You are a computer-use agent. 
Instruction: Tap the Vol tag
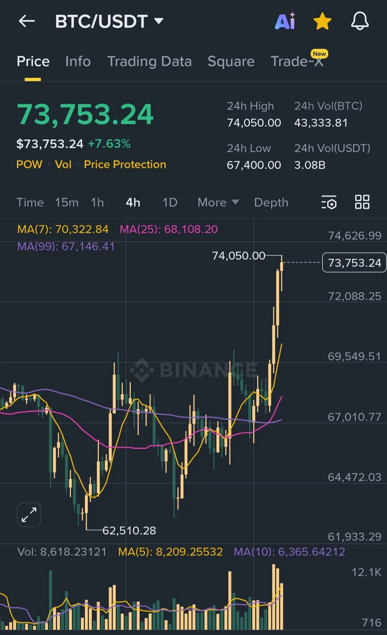63,164
